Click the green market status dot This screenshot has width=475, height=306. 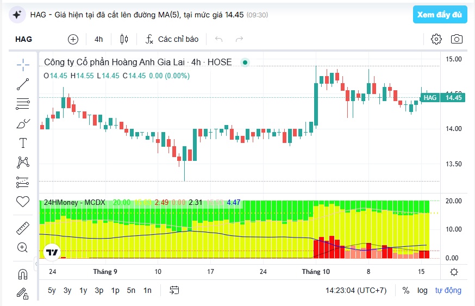pyautogui.click(x=245, y=63)
